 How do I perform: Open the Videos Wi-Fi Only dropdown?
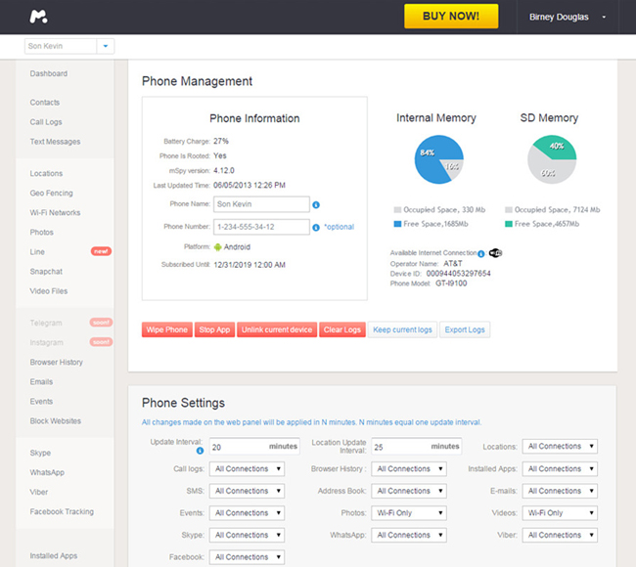click(x=560, y=513)
